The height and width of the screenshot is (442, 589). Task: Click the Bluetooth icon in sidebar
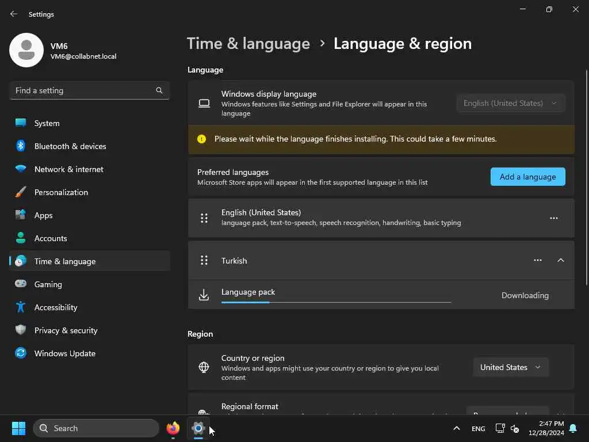pos(21,146)
